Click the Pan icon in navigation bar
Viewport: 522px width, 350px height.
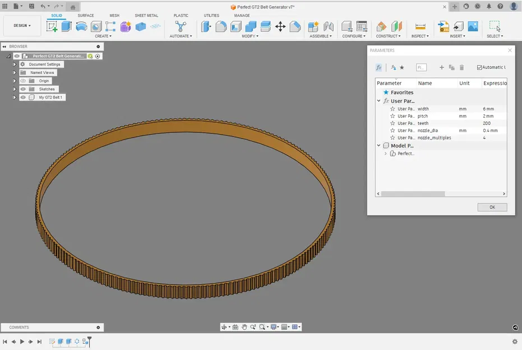(x=244, y=326)
